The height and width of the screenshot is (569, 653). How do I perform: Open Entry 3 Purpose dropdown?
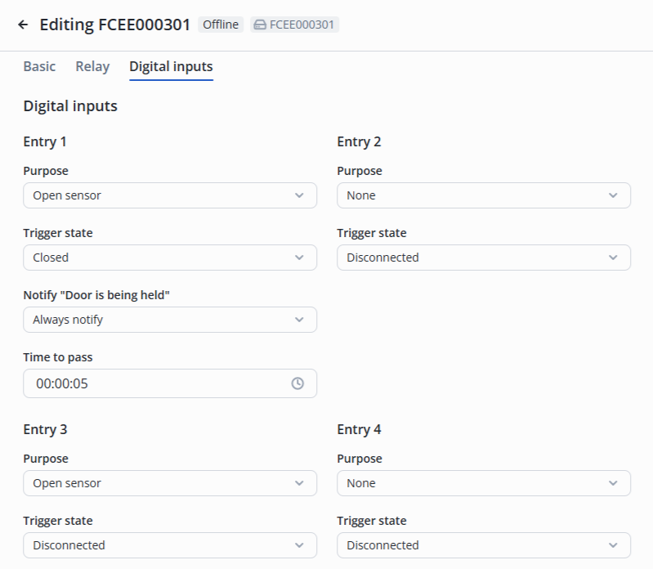(170, 483)
